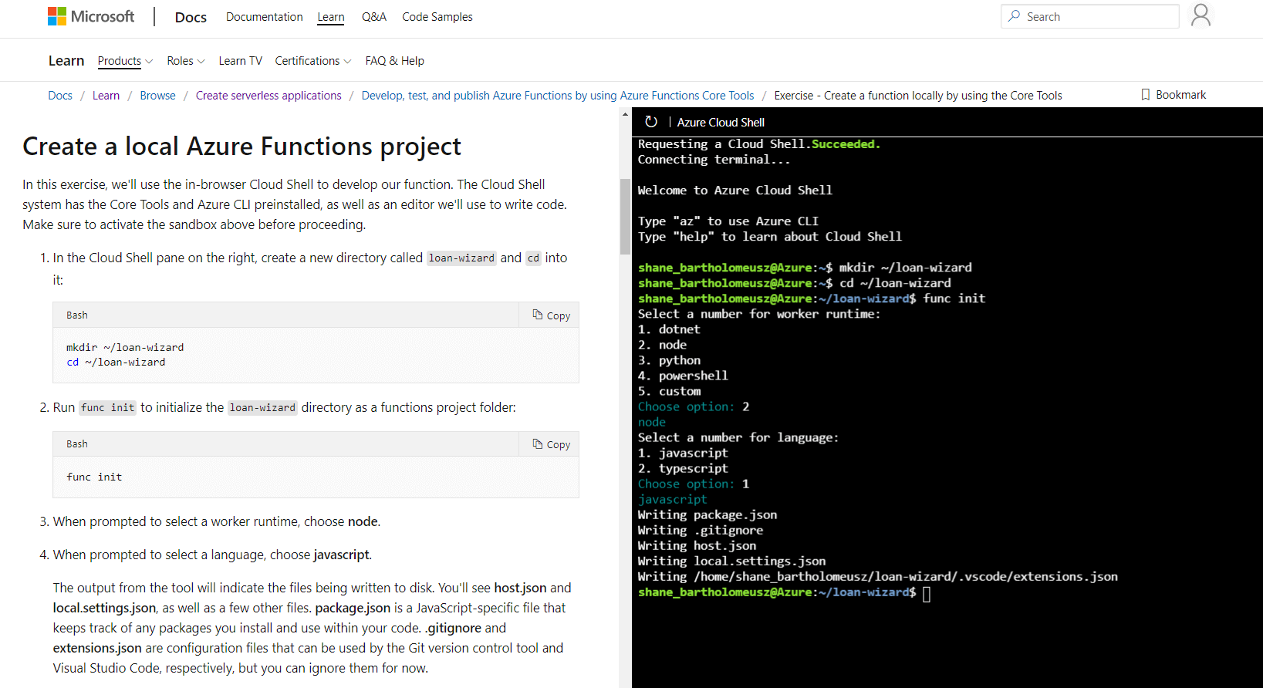Screen dimensions: 1263x688
Task: Click inside the Search input field
Action: click(1090, 16)
